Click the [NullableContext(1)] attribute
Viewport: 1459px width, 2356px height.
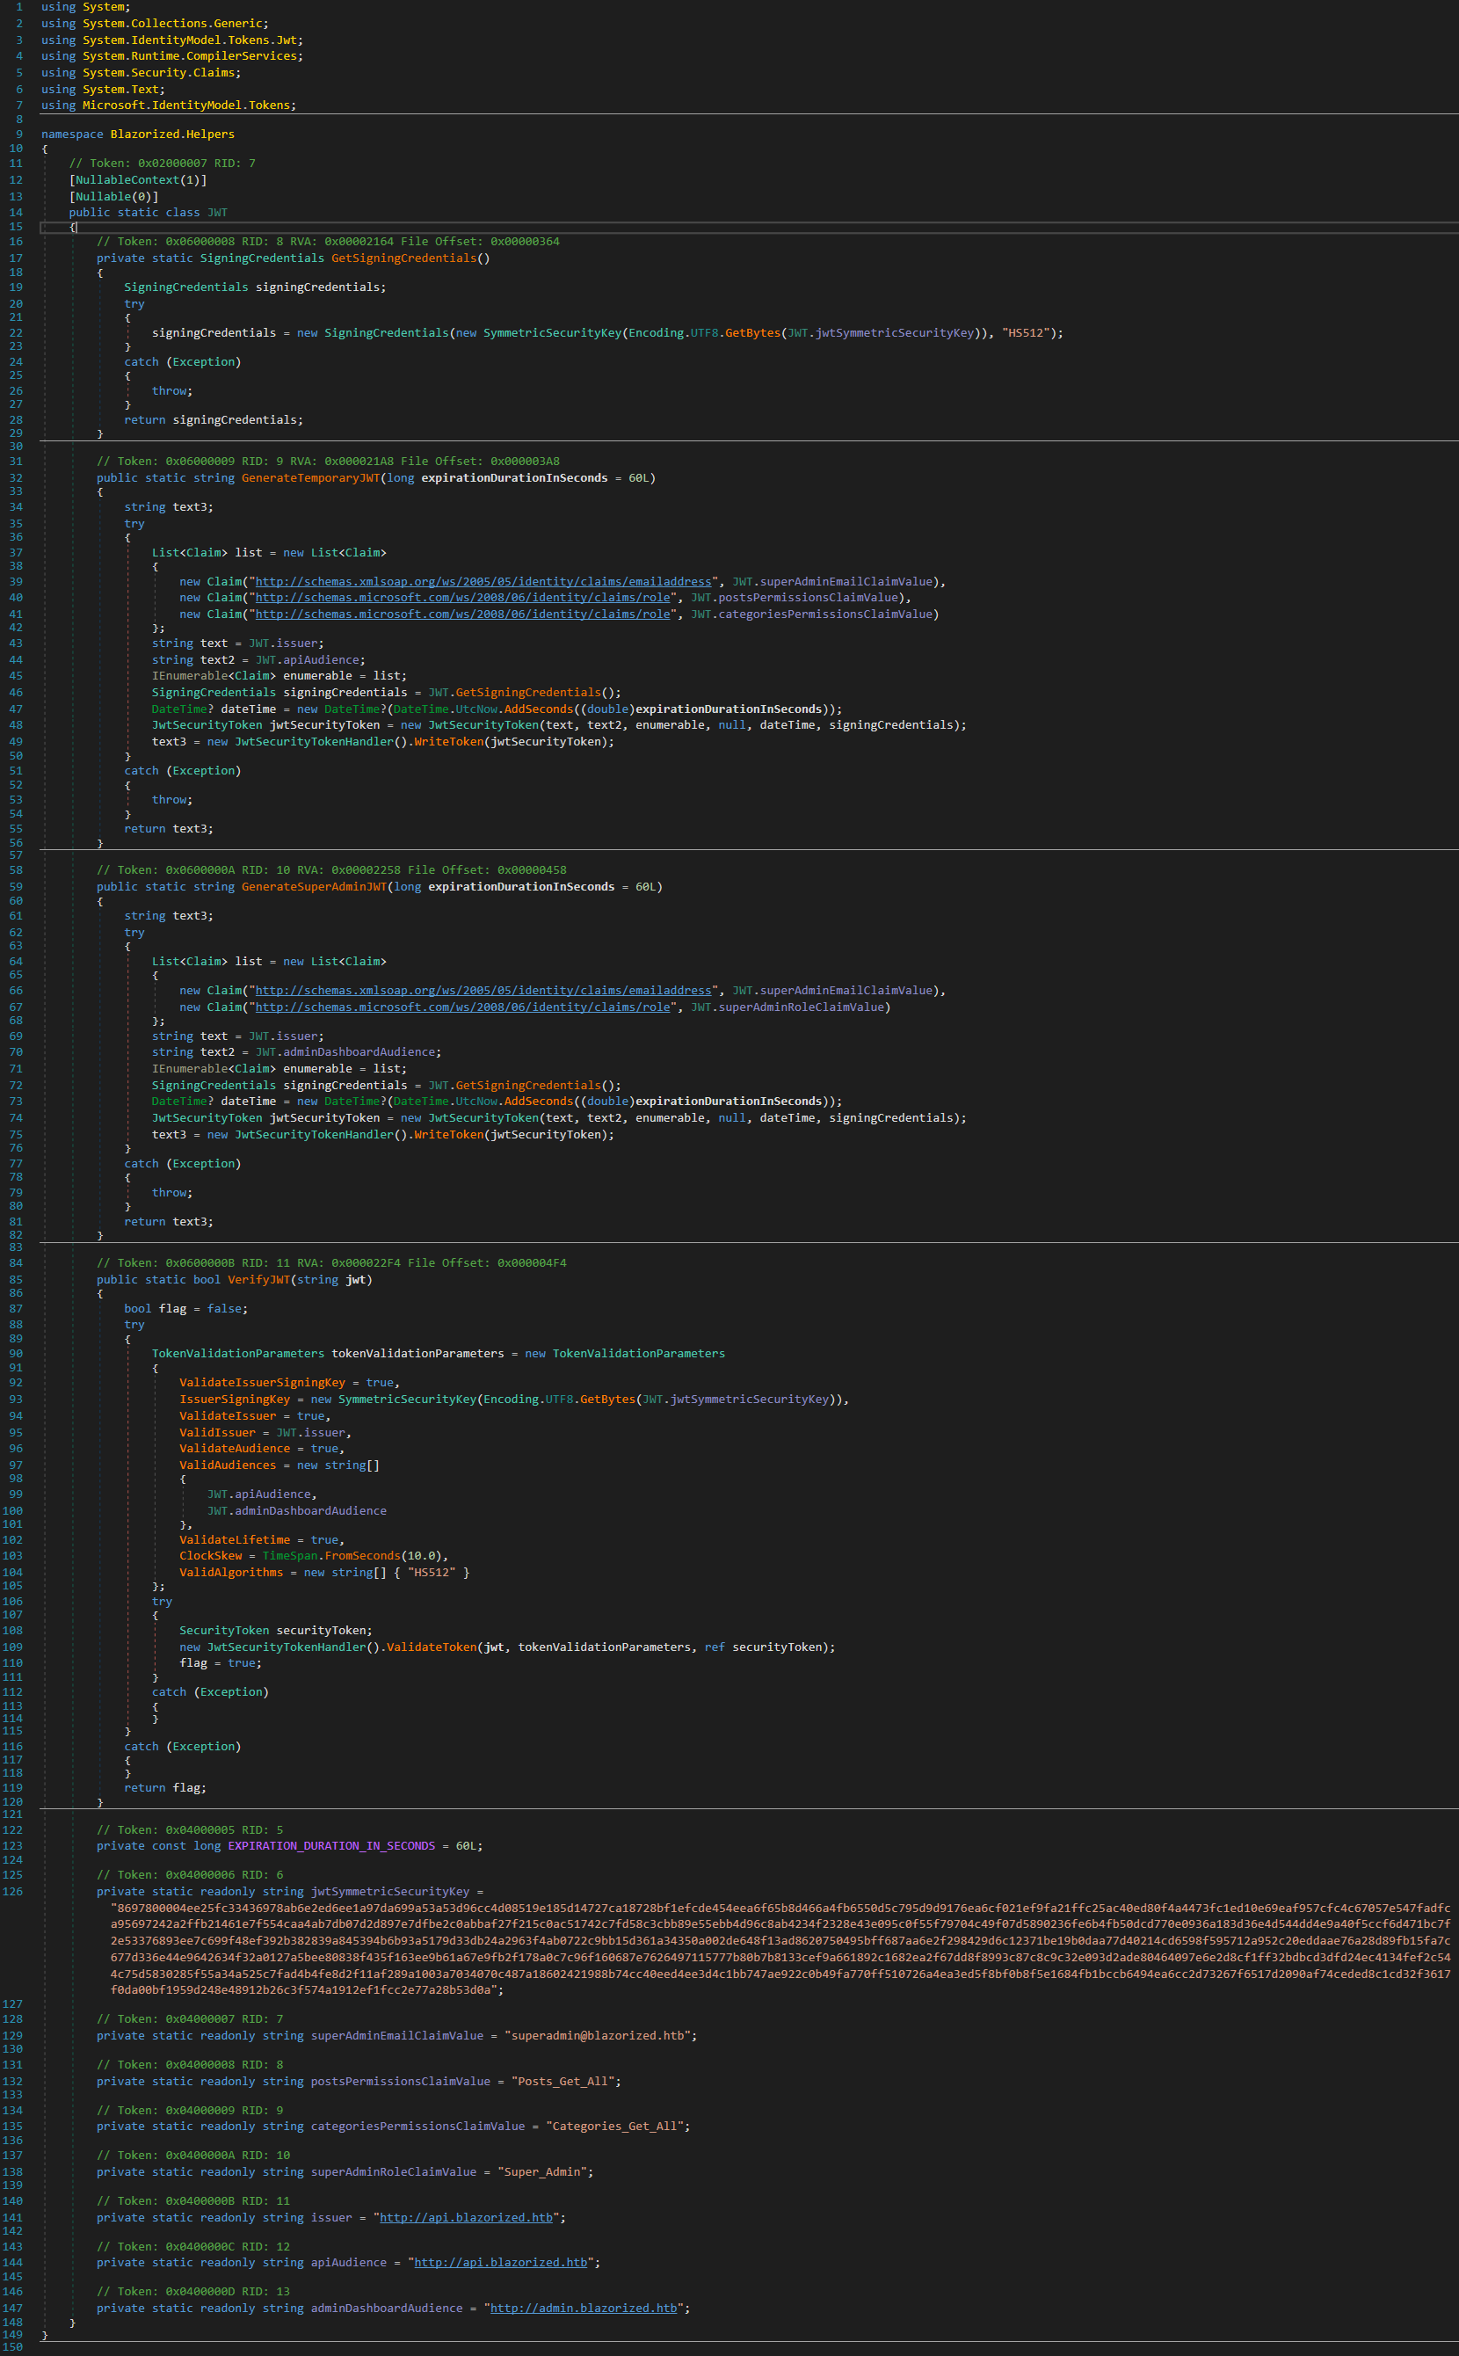138,179
